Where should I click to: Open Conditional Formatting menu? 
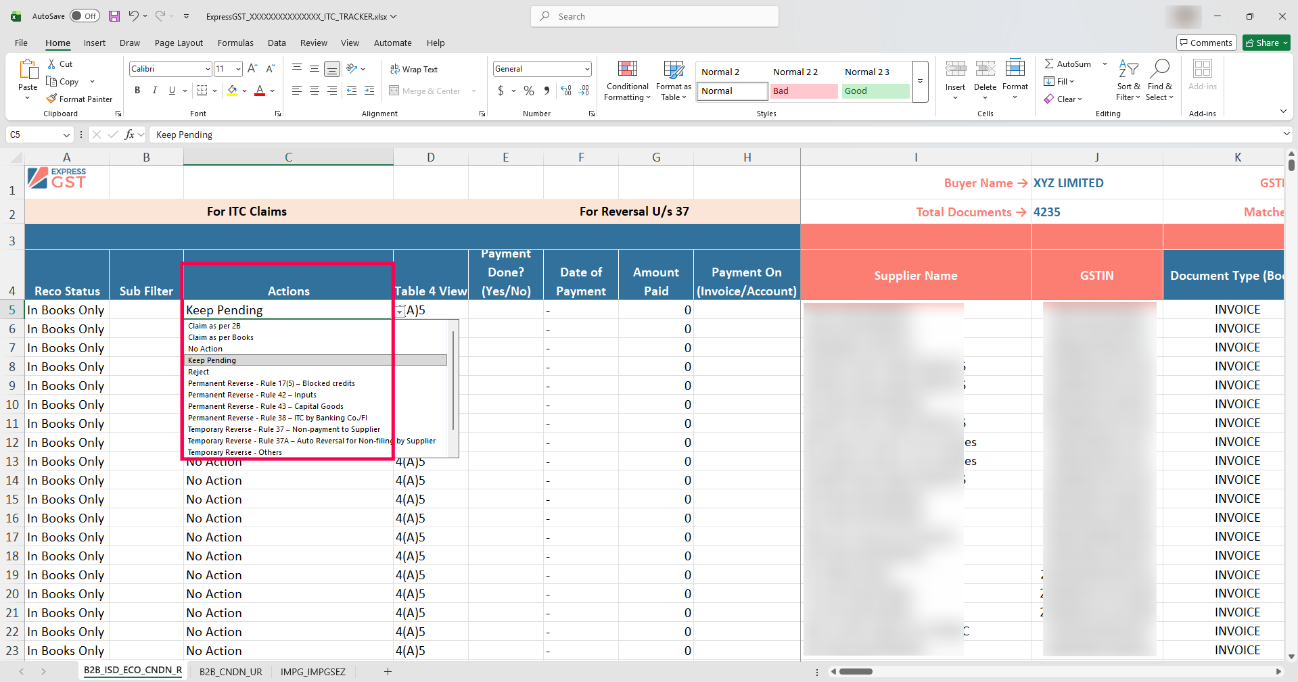(627, 80)
